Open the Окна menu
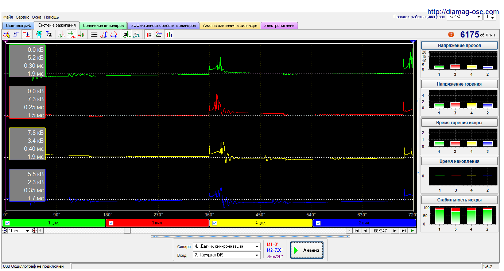 [x=36, y=17]
